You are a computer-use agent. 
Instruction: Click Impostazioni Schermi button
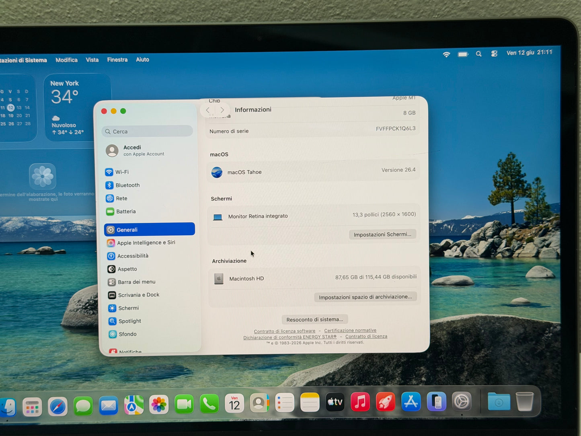(382, 234)
